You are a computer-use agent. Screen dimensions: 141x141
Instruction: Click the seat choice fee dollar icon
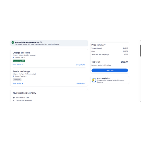pos(14,97)
